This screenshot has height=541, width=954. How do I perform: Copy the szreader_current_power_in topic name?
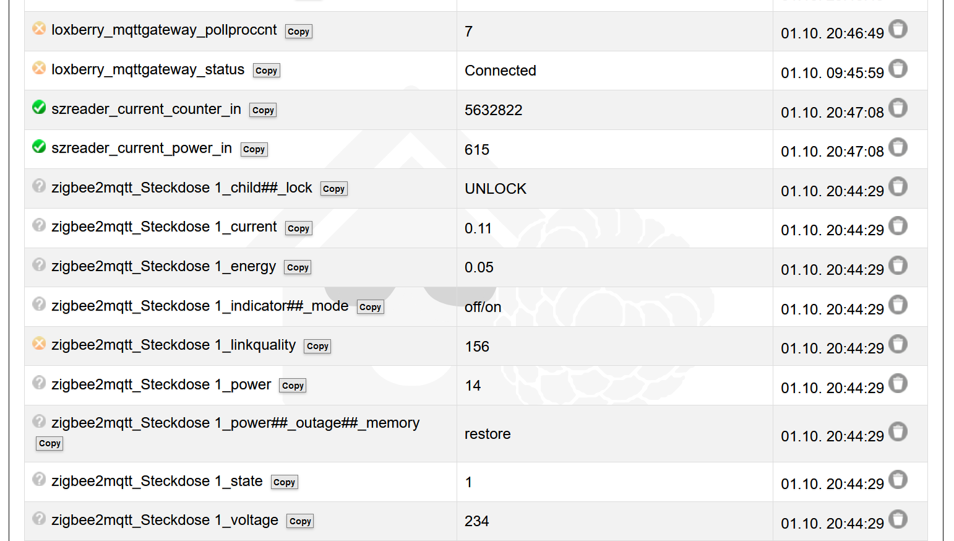254,149
